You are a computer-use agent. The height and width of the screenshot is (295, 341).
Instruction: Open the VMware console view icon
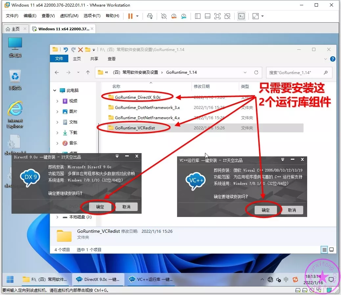click(241, 16)
